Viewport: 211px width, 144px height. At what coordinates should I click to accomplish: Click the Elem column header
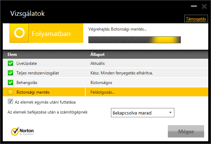pyautogui.click(x=12, y=55)
